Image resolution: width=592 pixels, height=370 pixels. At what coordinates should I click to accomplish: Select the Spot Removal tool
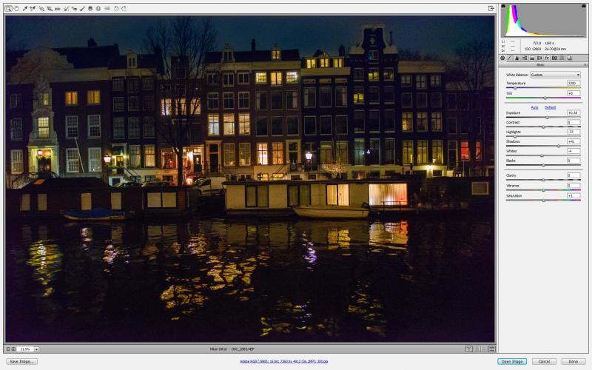pyautogui.click(x=66, y=8)
